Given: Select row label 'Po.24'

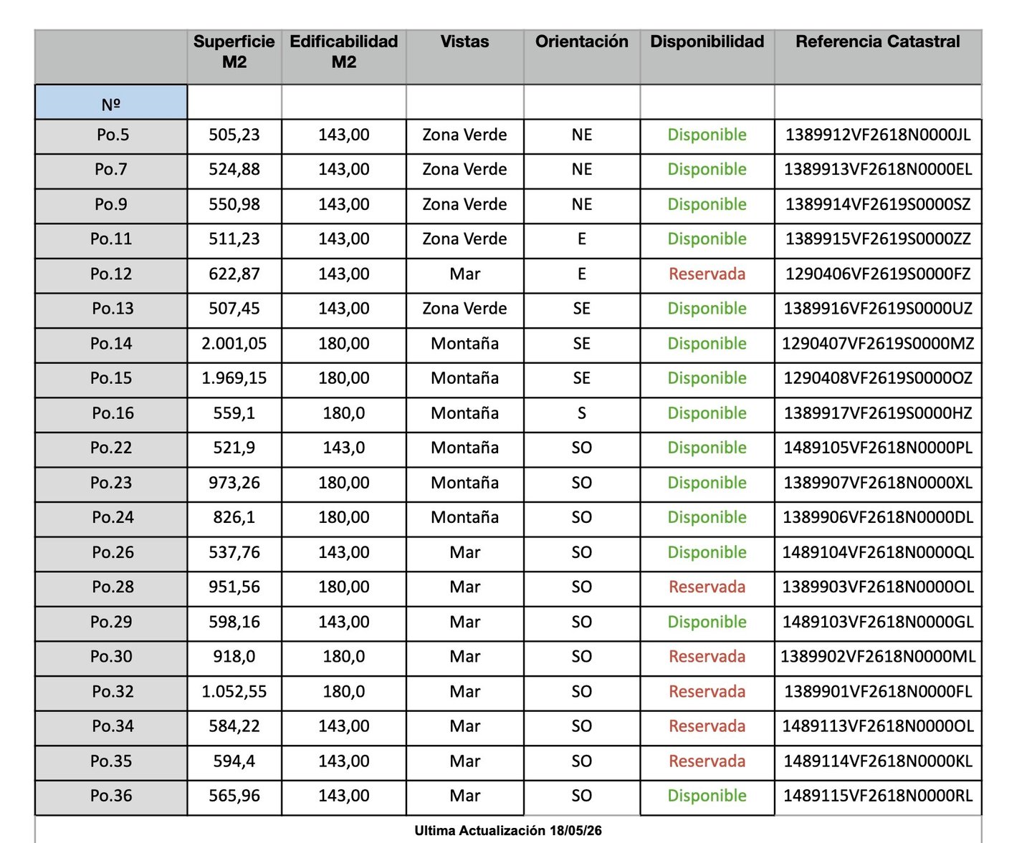Looking at the screenshot, I should pos(113,516).
